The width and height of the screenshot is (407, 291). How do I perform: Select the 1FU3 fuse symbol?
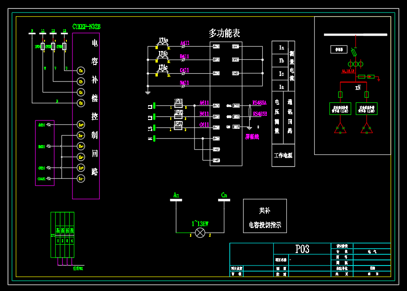tap(178, 127)
